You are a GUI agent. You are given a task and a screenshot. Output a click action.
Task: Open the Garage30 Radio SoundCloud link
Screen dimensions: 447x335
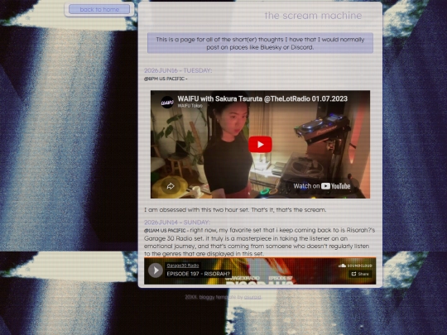[x=183, y=266]
